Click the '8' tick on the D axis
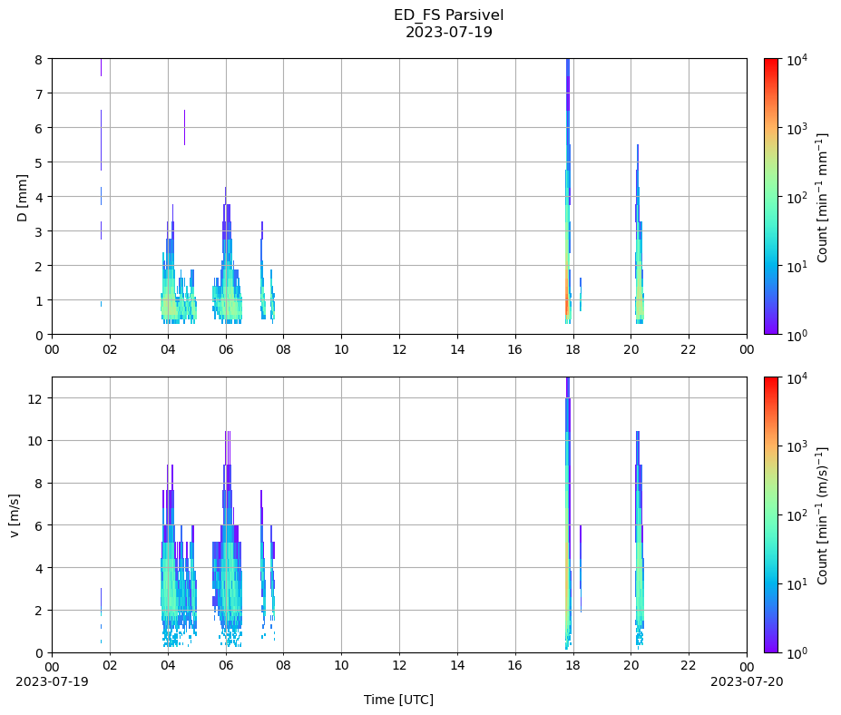 39,60
